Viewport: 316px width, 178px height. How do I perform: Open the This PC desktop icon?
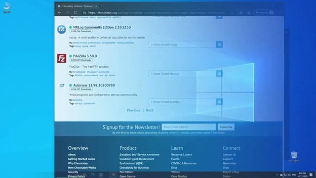click(x=7, y=8)
